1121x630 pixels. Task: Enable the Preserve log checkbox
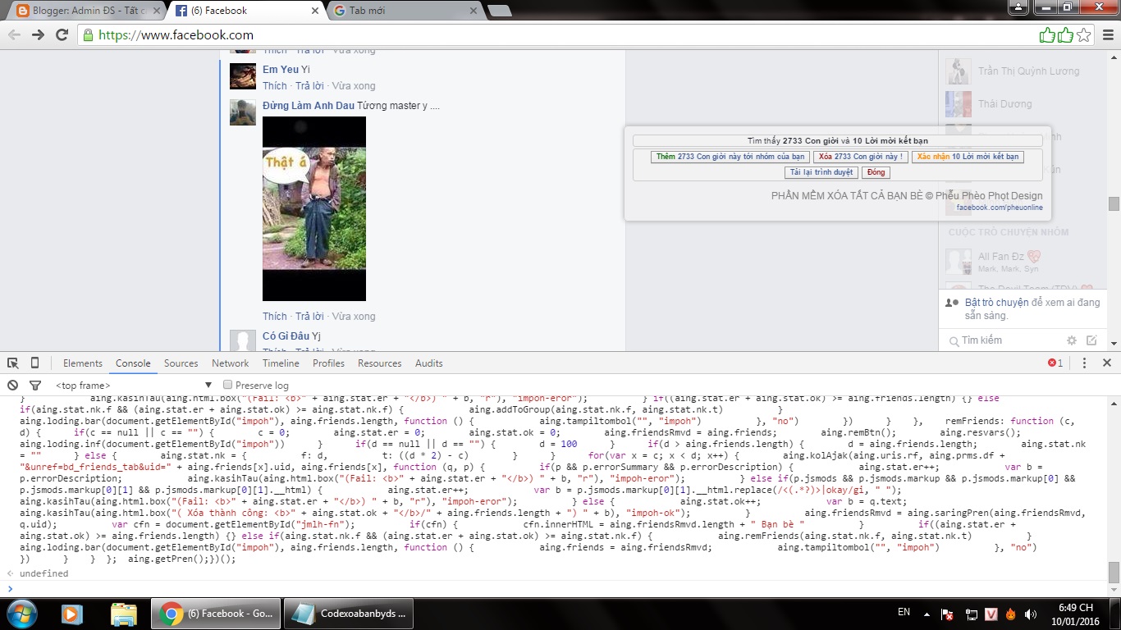[228, 385]
